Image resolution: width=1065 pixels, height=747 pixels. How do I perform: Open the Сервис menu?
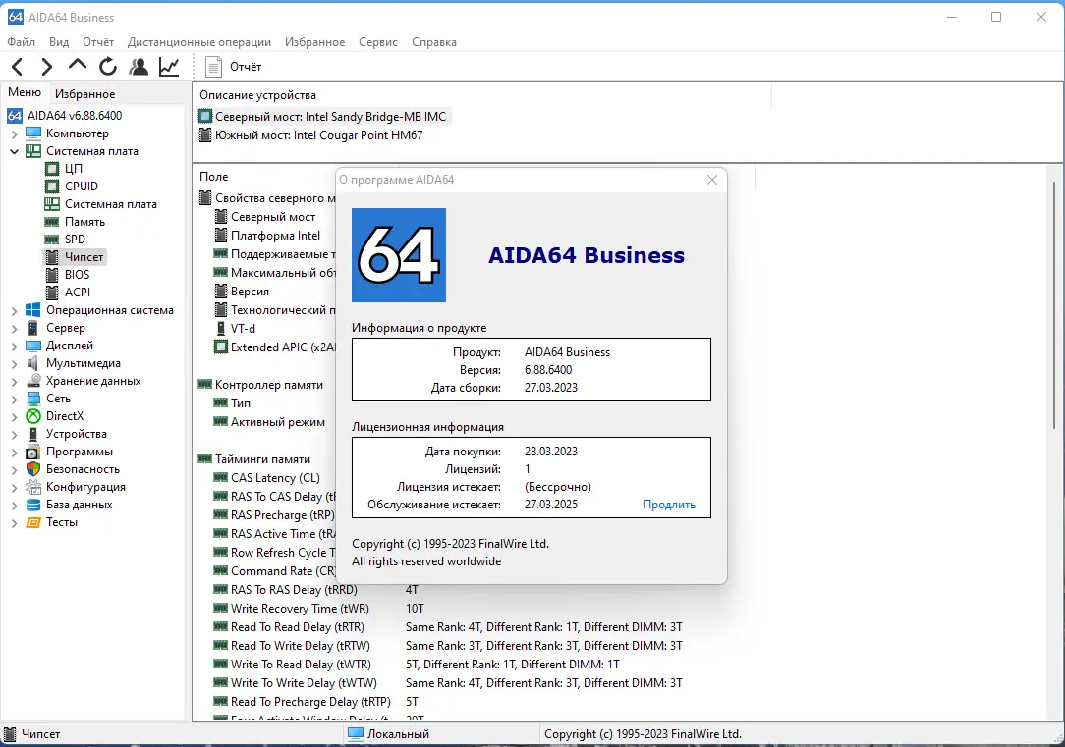click(x=378, y=42)
